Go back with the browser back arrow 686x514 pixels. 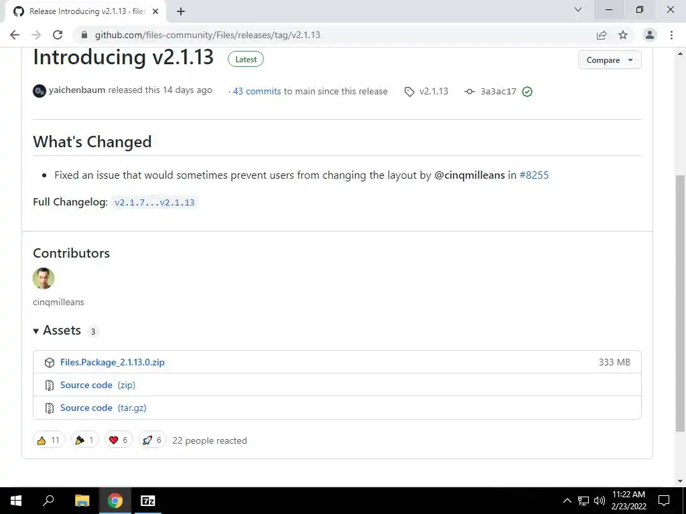[15, 35]
